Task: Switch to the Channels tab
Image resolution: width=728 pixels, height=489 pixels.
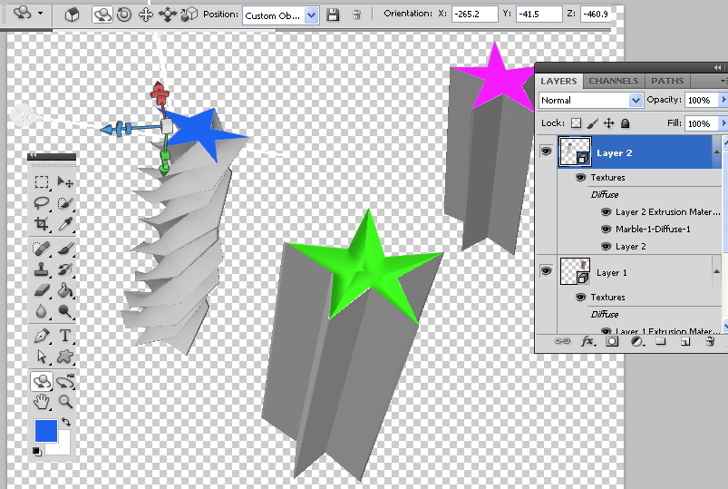Action: click(x=614, y=82)
